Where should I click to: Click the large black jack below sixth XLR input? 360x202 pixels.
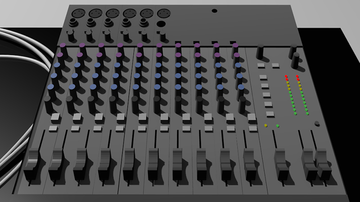[161, 24]
